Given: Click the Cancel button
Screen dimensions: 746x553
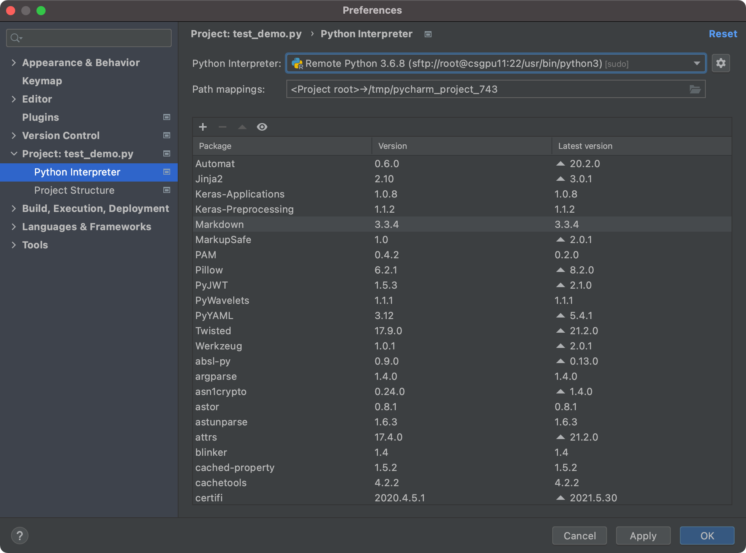Looking at the screenshot, I should [580, 536].
